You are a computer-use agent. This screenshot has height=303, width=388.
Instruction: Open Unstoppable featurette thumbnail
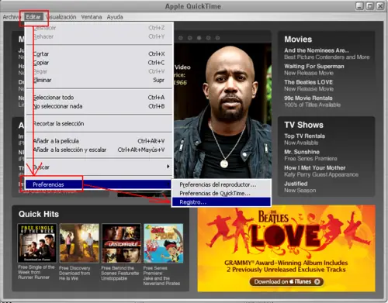121,243
